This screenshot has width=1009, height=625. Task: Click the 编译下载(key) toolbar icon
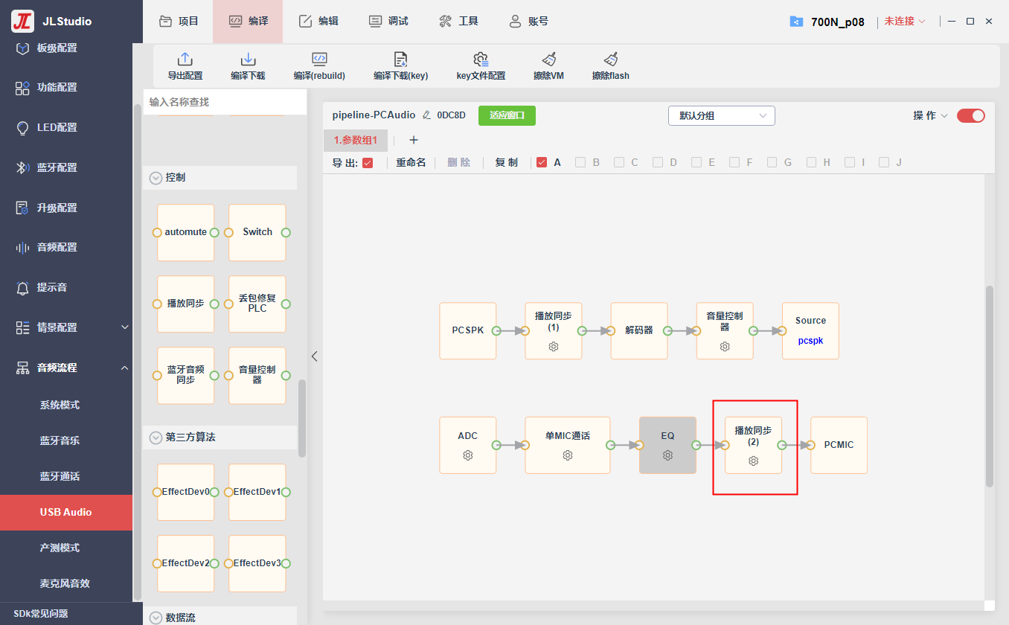pyautogui.click(x=400, y=60)
